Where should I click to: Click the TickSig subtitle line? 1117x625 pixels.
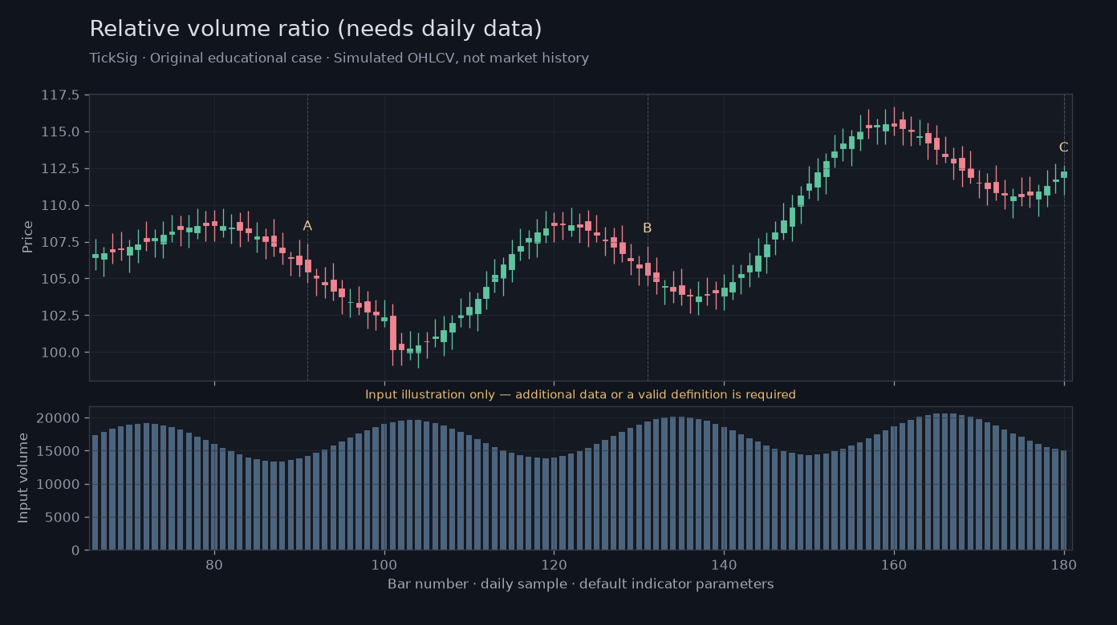339,58
